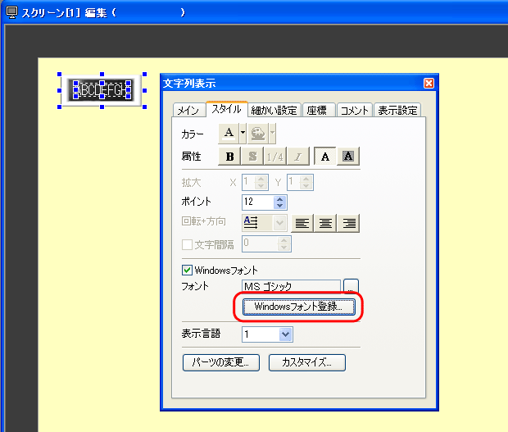Click the カスタマイズ button

point(306,362)
